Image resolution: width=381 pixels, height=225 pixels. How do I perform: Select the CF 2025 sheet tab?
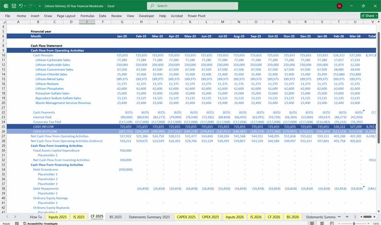[97, 216]
